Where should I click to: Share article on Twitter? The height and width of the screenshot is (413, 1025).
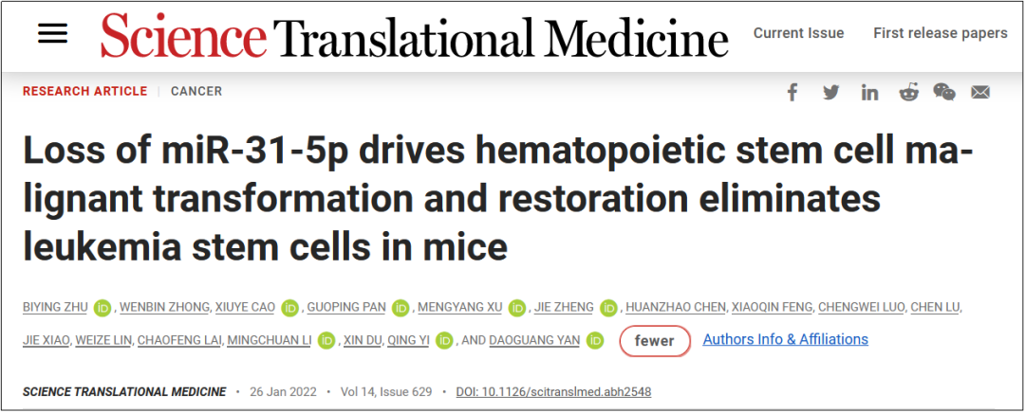(831, 92)
